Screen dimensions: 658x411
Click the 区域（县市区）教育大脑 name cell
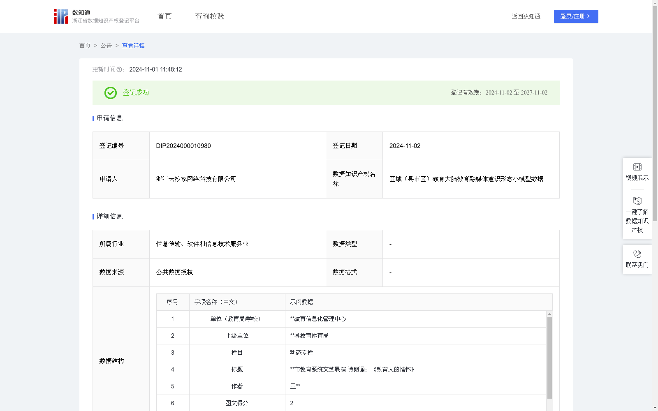coord(471,179)
